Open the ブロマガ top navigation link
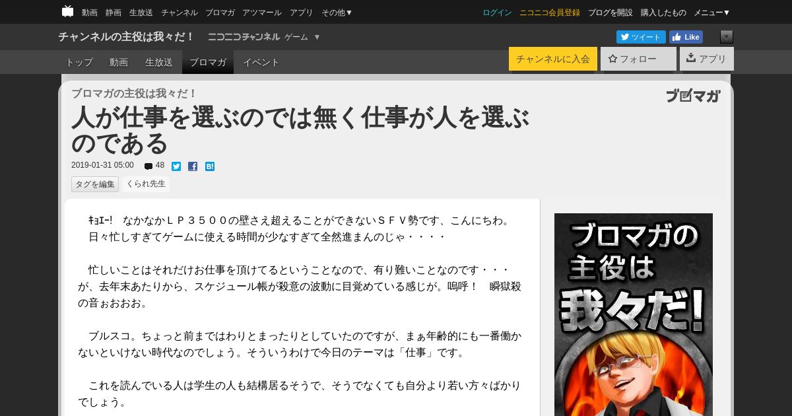 (x=220, y=13)
